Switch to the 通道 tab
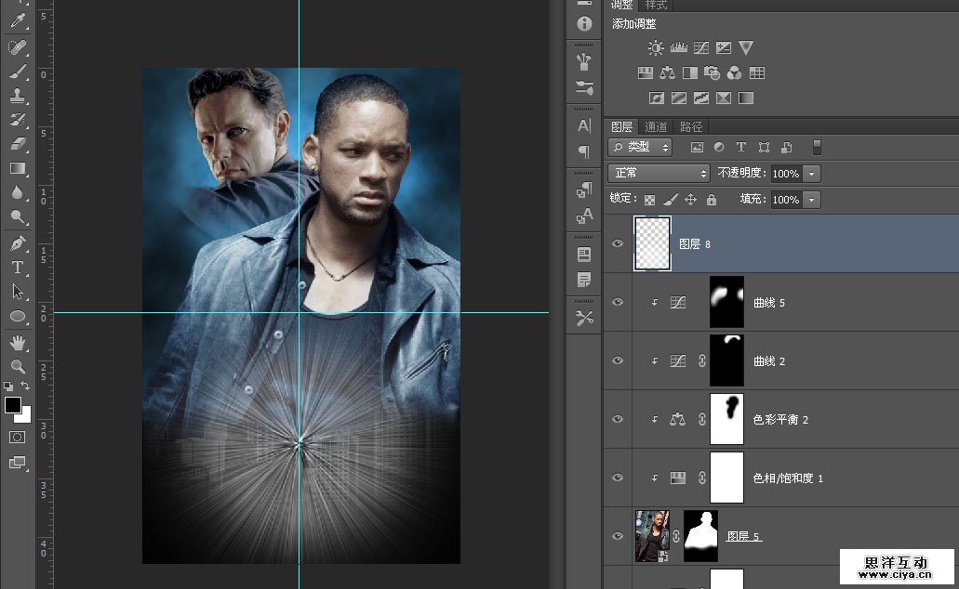The height and width of the screenshot is (589, 959). tap(656, 126)
